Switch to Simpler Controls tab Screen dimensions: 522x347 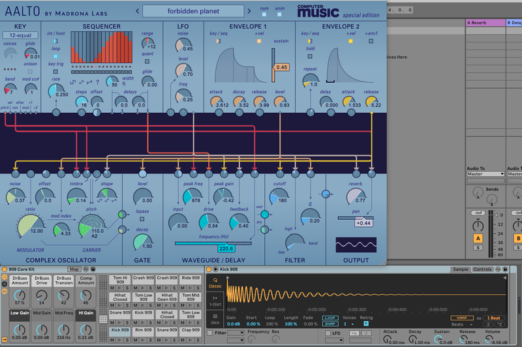(482, 269)
